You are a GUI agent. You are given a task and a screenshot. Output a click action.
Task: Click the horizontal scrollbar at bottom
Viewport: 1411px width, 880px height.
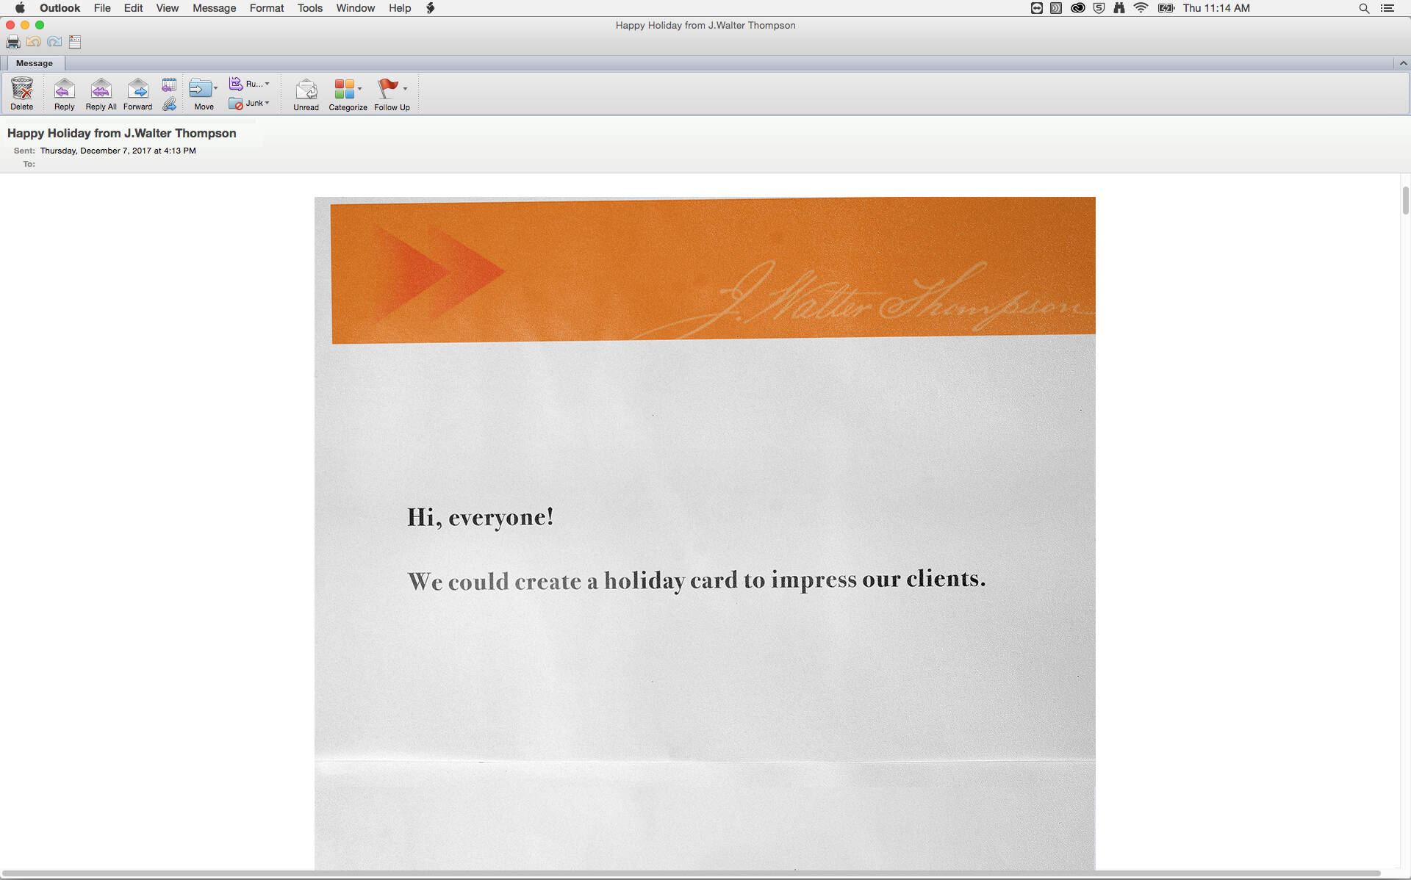click(x=691, y=873)
